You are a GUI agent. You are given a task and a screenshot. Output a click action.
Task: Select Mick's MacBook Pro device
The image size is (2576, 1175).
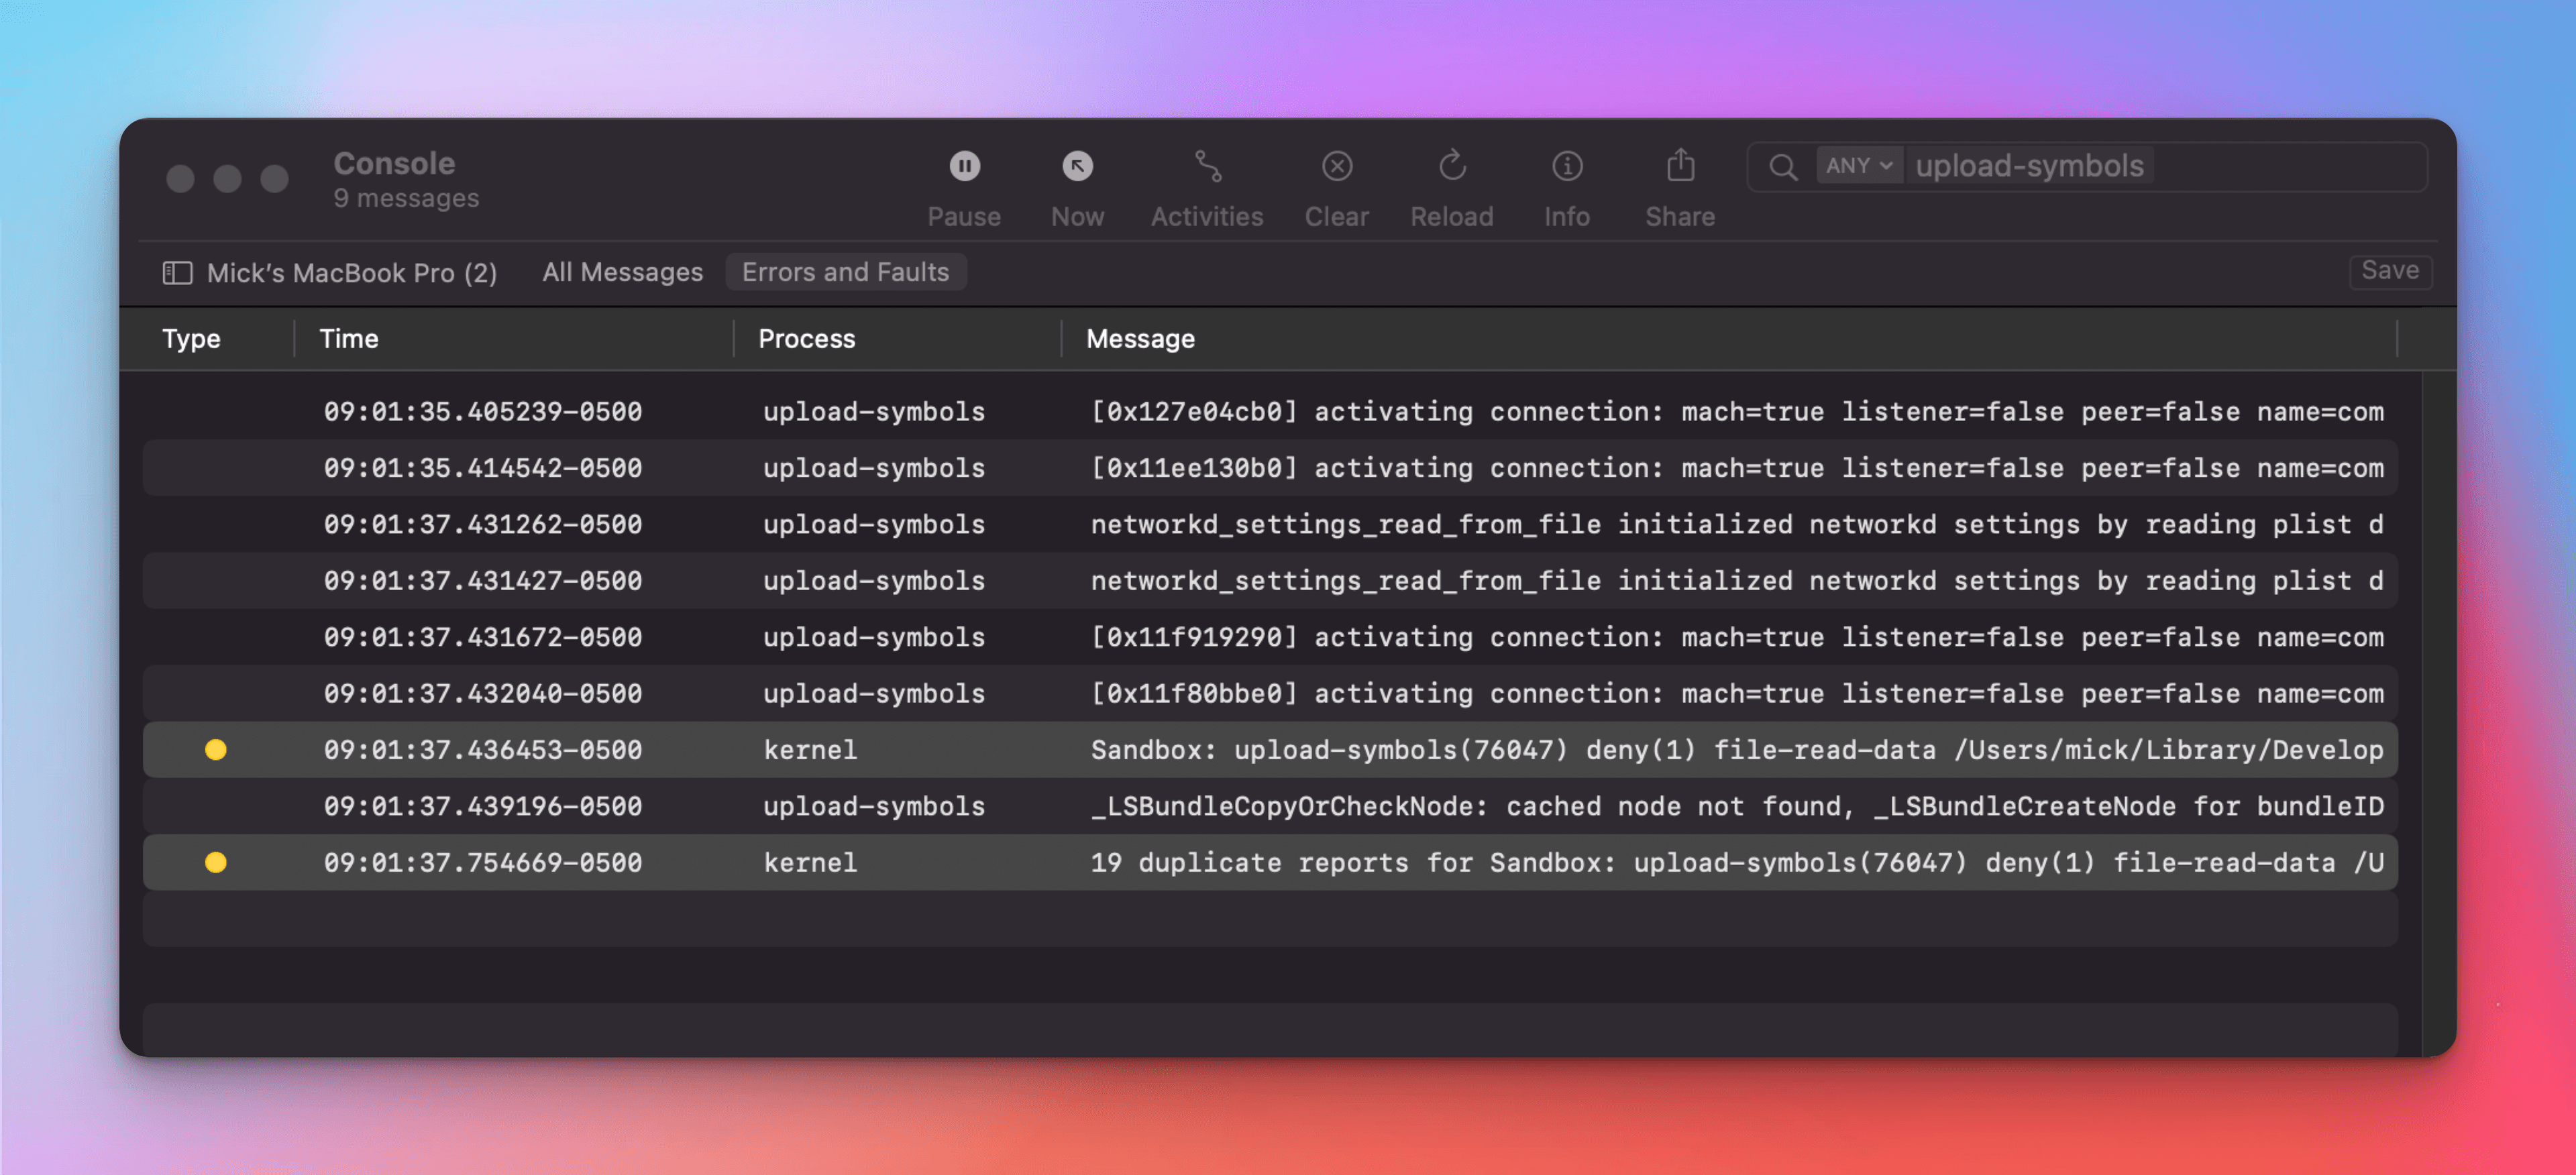352,272
